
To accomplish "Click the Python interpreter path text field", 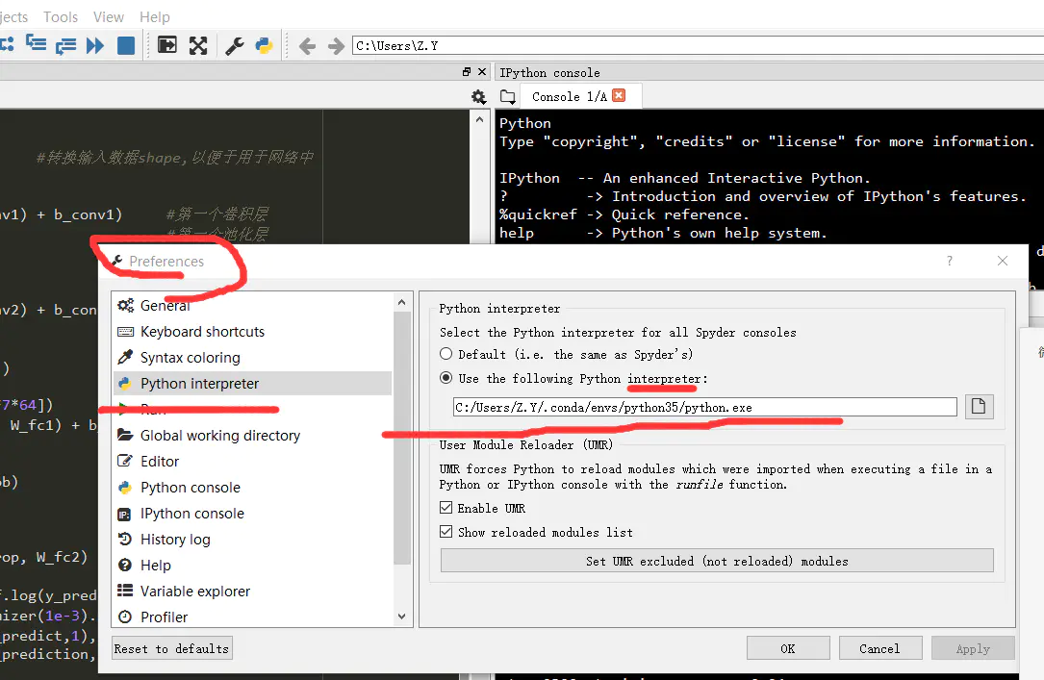I will click(x=704, y=407).
